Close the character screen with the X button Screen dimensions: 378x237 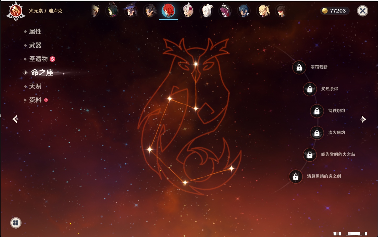[x=363, y=11]
